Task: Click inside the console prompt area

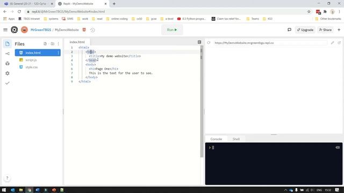Action: [x=274, y=164]
